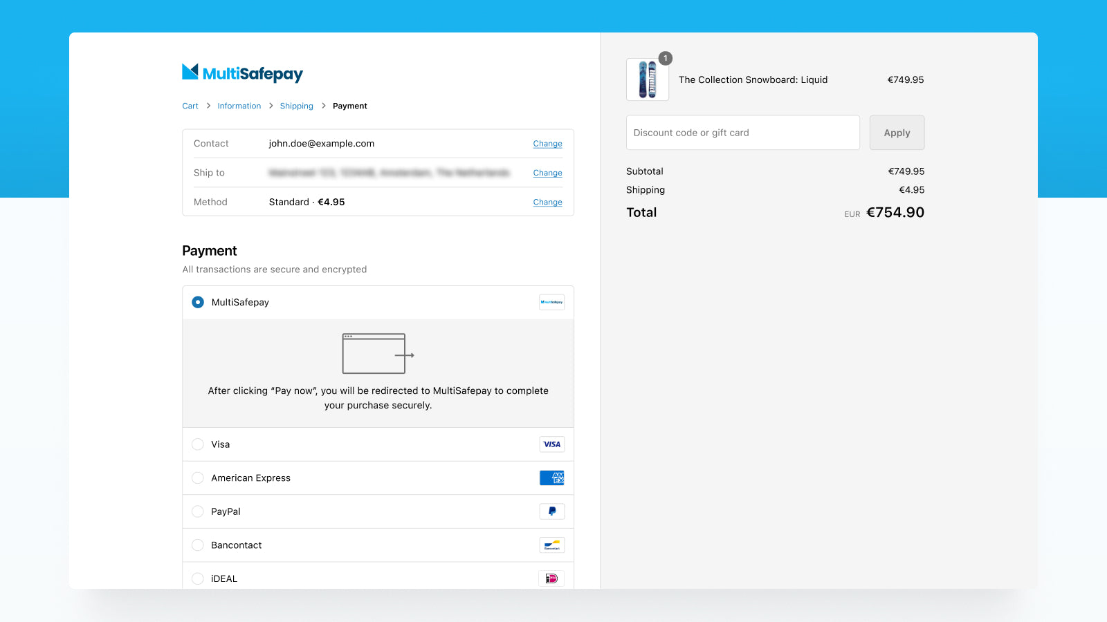Choose the American Express radio option
This screenshot has height=622, width=1107.
pyautogui.click(x=198, y=478)
